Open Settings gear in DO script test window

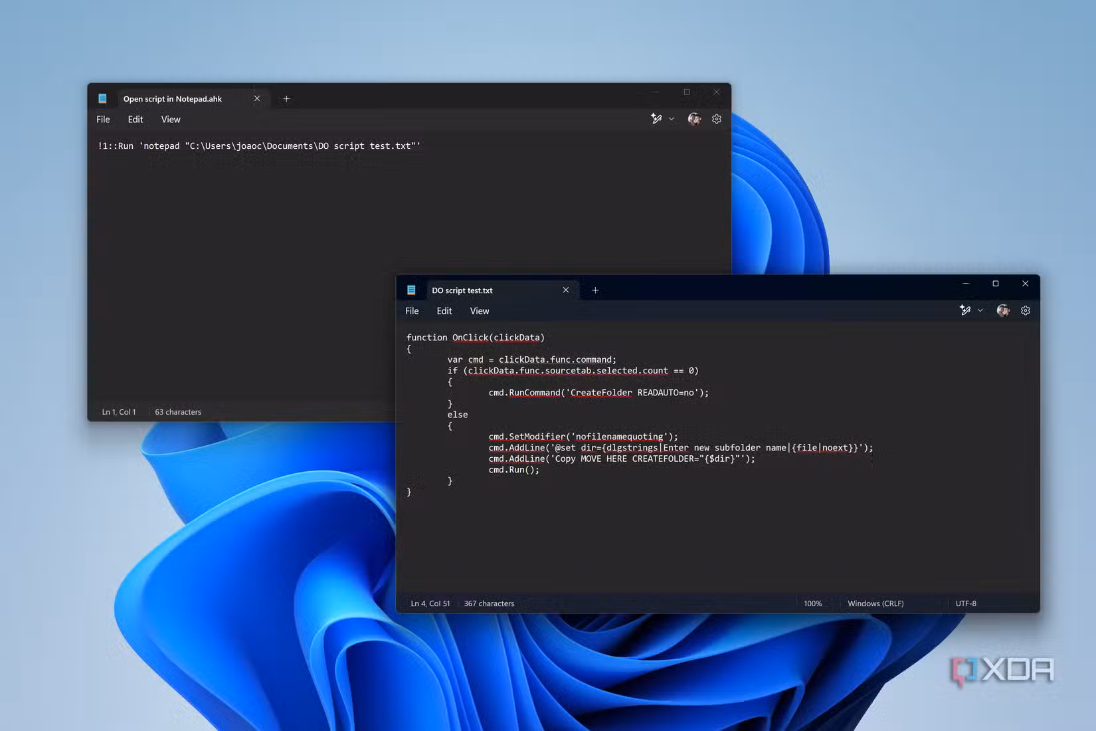point(1026,310)
